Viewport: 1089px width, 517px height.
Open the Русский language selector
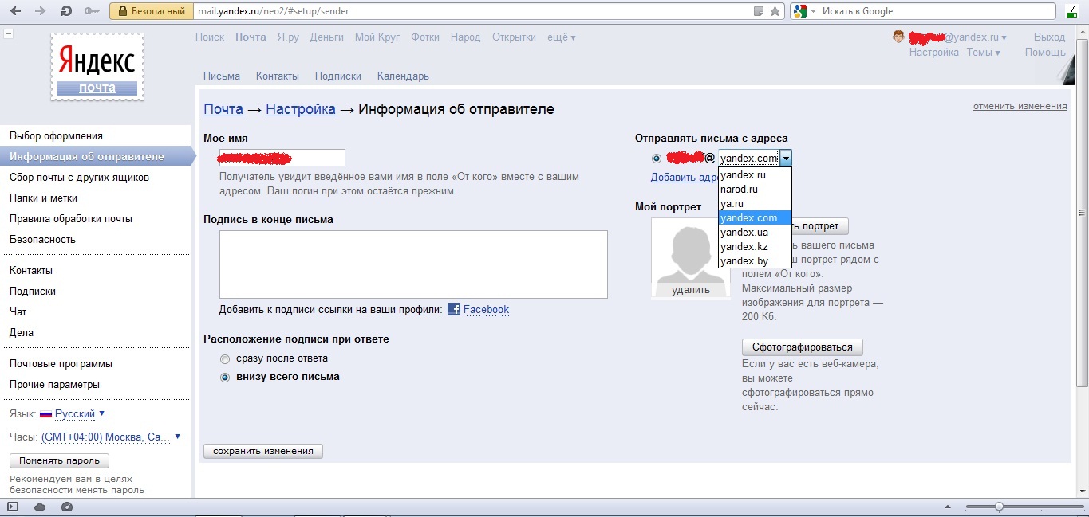click(x=80, y=414)
